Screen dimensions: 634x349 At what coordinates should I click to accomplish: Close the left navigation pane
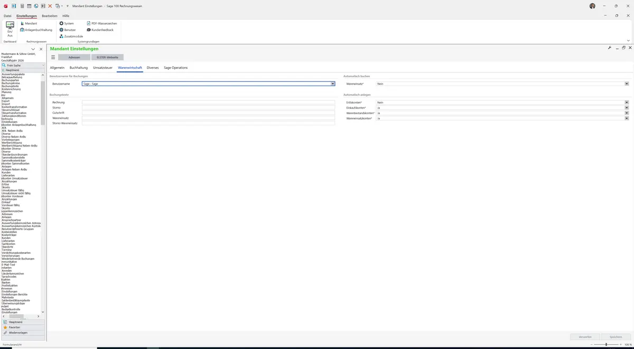(x=41, y=49)
